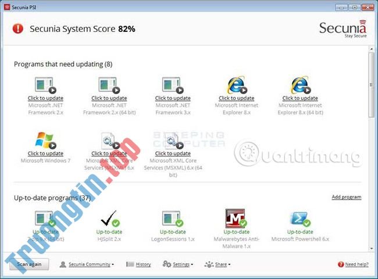Click update link for .NET Framework 2.x (64 bit)
This screenshot has height=279, width=378.
click(109, 98)
